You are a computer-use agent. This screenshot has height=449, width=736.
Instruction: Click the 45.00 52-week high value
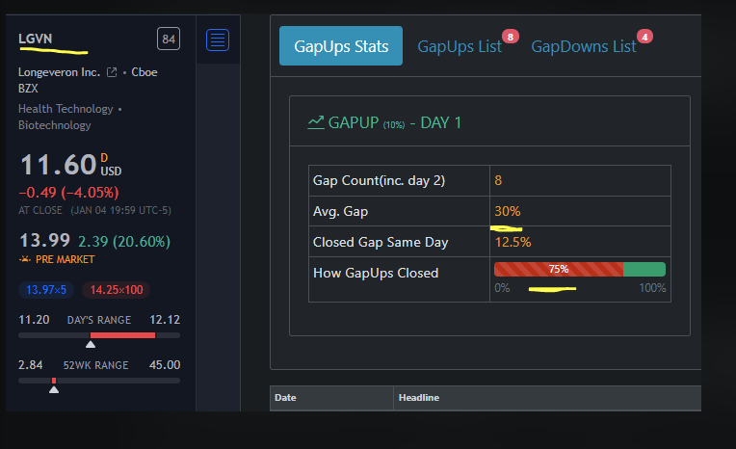(165, 365)
